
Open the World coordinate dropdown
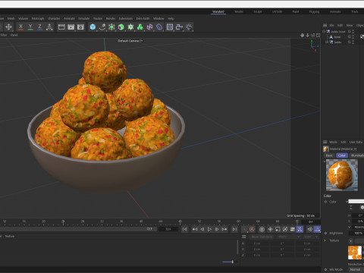point(289,237)
